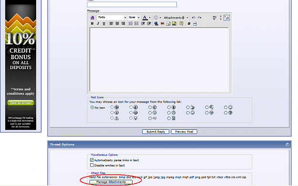
Task: Insert an ordered numbered list
Action: pyautogui.click(x=131, y=23)
